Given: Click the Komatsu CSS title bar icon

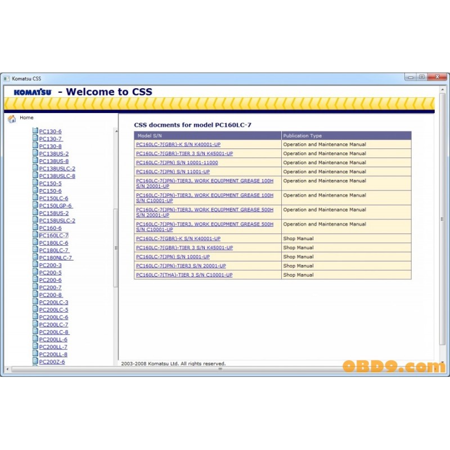Looking at the screenshot, I should (7, 78).
